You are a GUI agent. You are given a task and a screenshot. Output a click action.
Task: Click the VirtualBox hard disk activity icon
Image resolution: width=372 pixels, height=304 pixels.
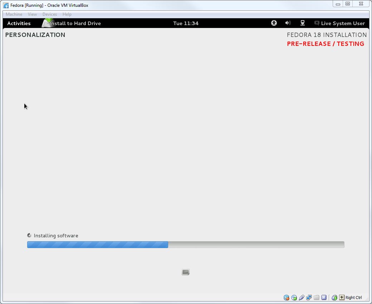coord(287,297)
